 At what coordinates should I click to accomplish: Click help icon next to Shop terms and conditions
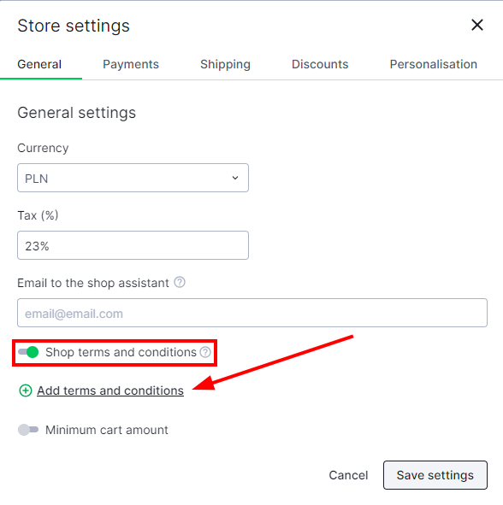click(x=205, y=352)
